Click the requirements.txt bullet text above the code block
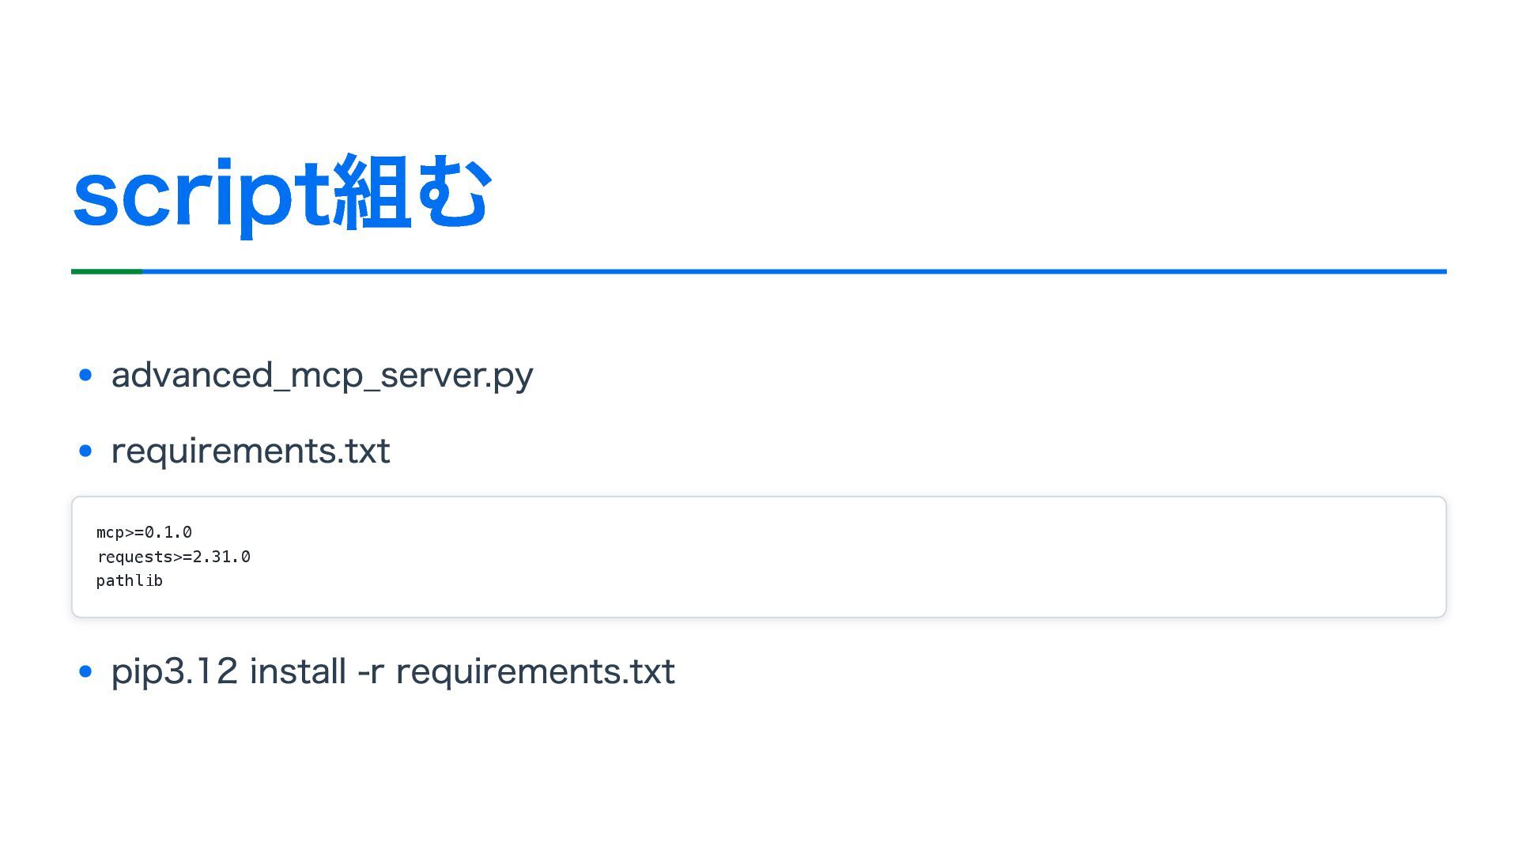 tap(251, 451)
